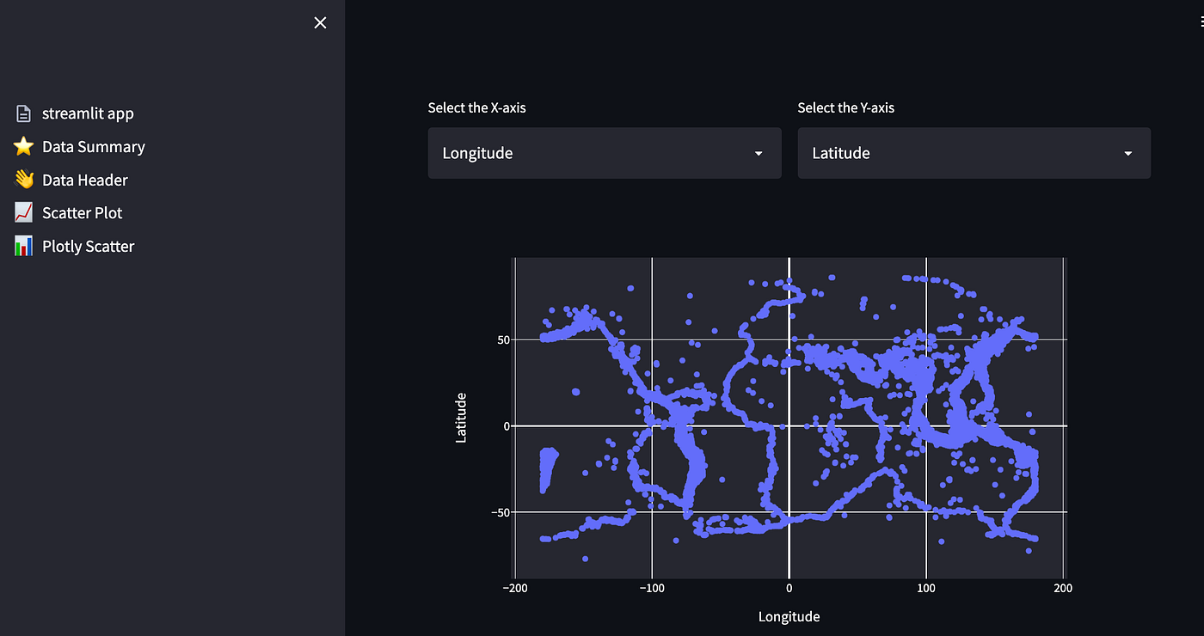Click the waving-hand icon beside Data Header
Image resolution: width=1204 pixels, height=636 pixels.
tap(22, 180)
